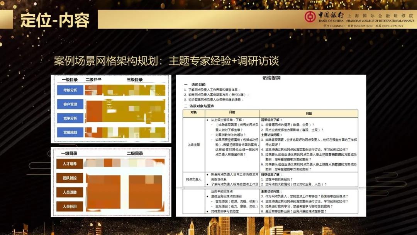
Task: Click the 问题 column header in interview table
Action: pyautogui.click(x=309, y=114)
